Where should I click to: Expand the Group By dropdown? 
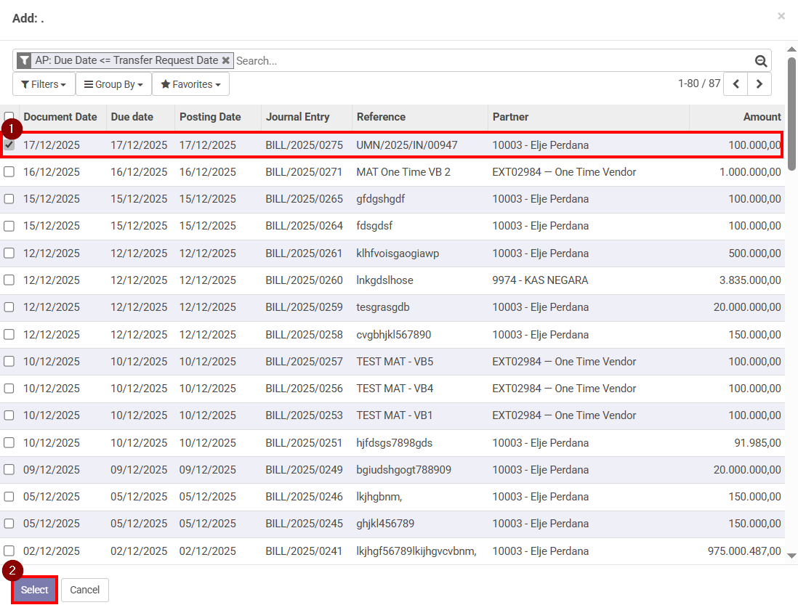(x=113, y=84)
